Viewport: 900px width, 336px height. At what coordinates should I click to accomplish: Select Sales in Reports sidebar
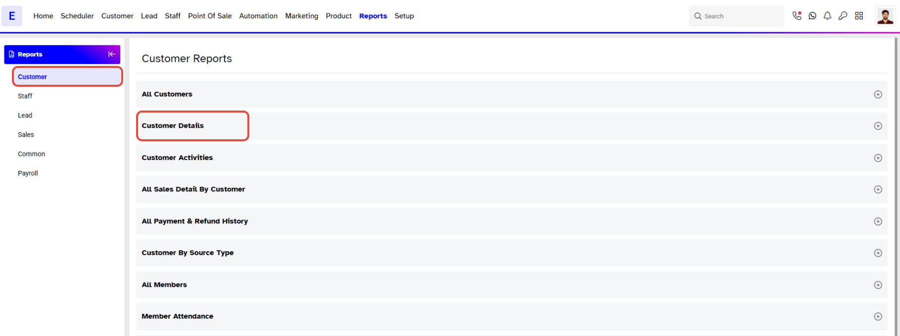coord(26,135)
